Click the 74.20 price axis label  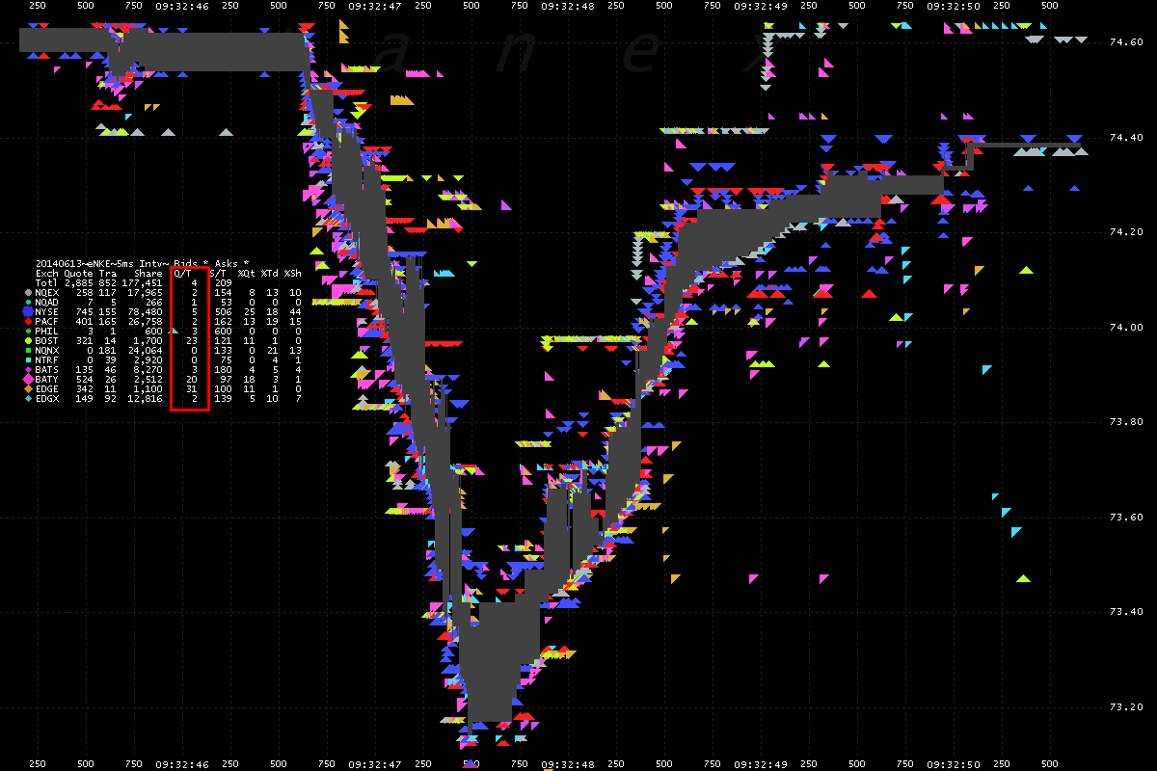pos(1126,232)
